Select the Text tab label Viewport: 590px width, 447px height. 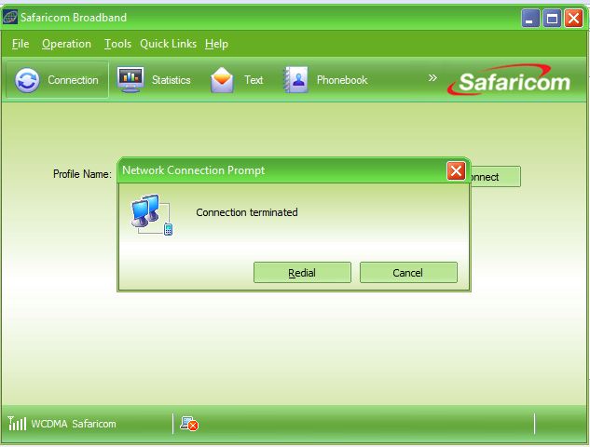coord(254,80)
